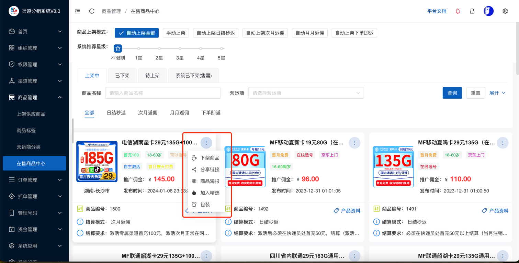
Task: Click the refresh page icon
Action: 92,11
